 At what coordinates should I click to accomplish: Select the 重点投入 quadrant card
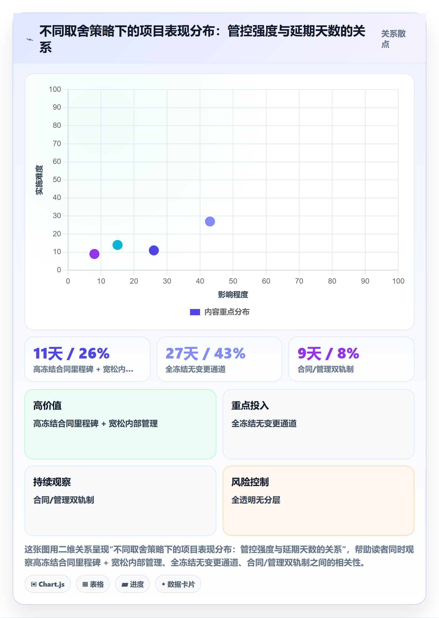point(319,424)
